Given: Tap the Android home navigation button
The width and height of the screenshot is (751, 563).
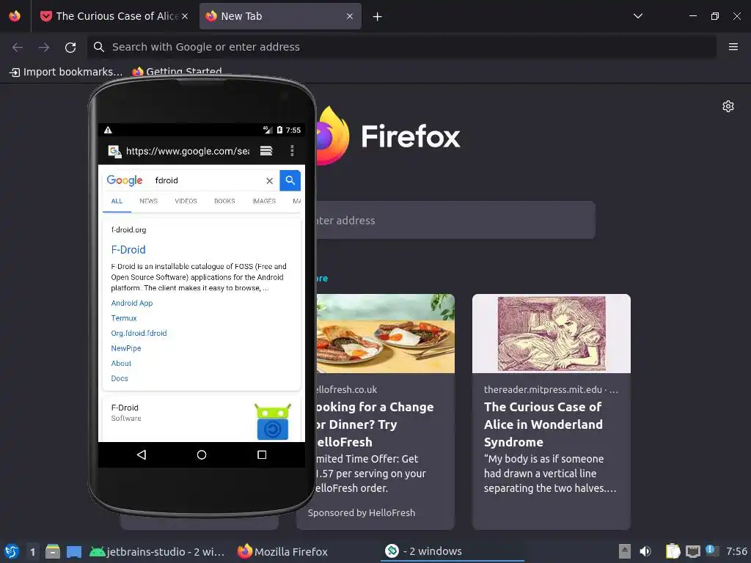Looking at the screenshot, I should pyautogui.click(x=202, y=455).
